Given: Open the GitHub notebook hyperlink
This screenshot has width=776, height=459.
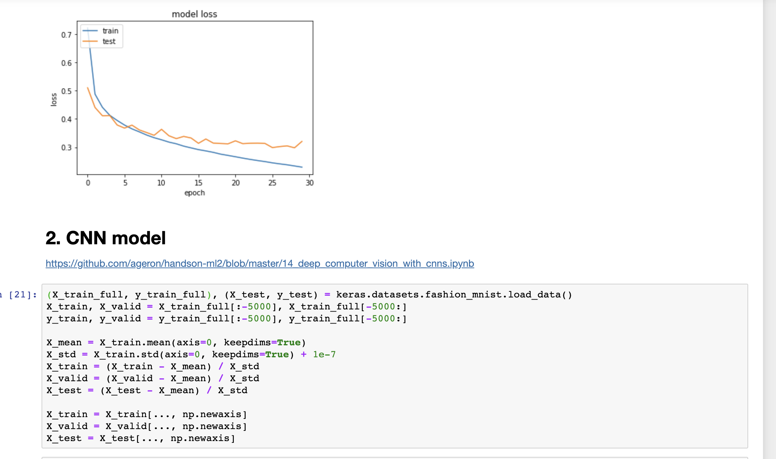Looking at the screenshot, I should [x=259, y=263].
